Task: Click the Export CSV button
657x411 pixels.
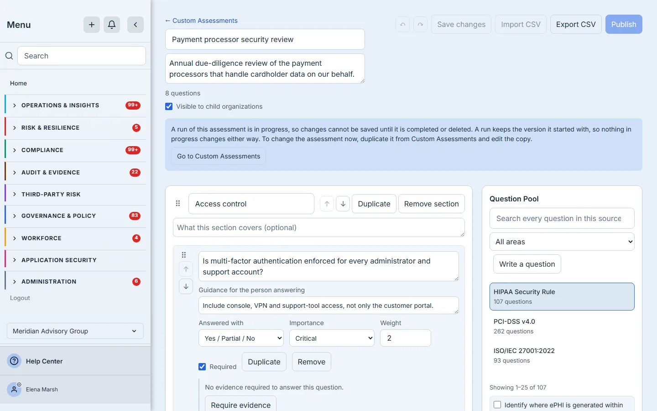Action: tap(576, 24)
